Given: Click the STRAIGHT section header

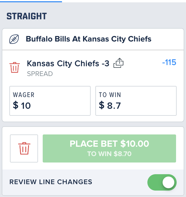Looking at the screenshot, I should [x=27, y=16].
